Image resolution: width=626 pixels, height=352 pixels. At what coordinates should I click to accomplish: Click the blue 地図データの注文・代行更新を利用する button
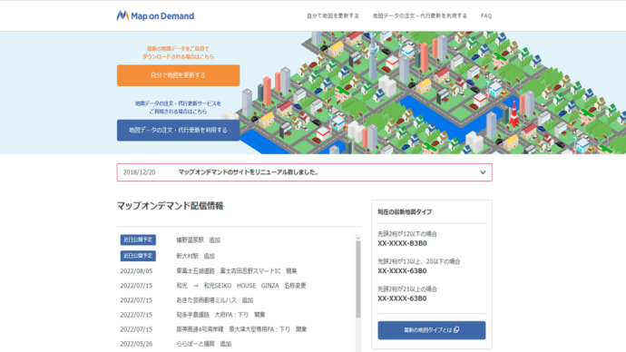(x=178, y=130)
